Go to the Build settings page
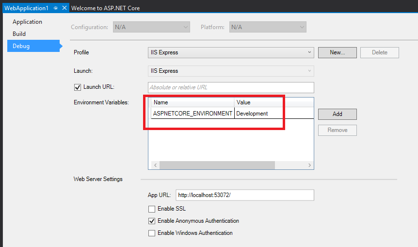Viewport: 418px width, 247px height. 19,34
